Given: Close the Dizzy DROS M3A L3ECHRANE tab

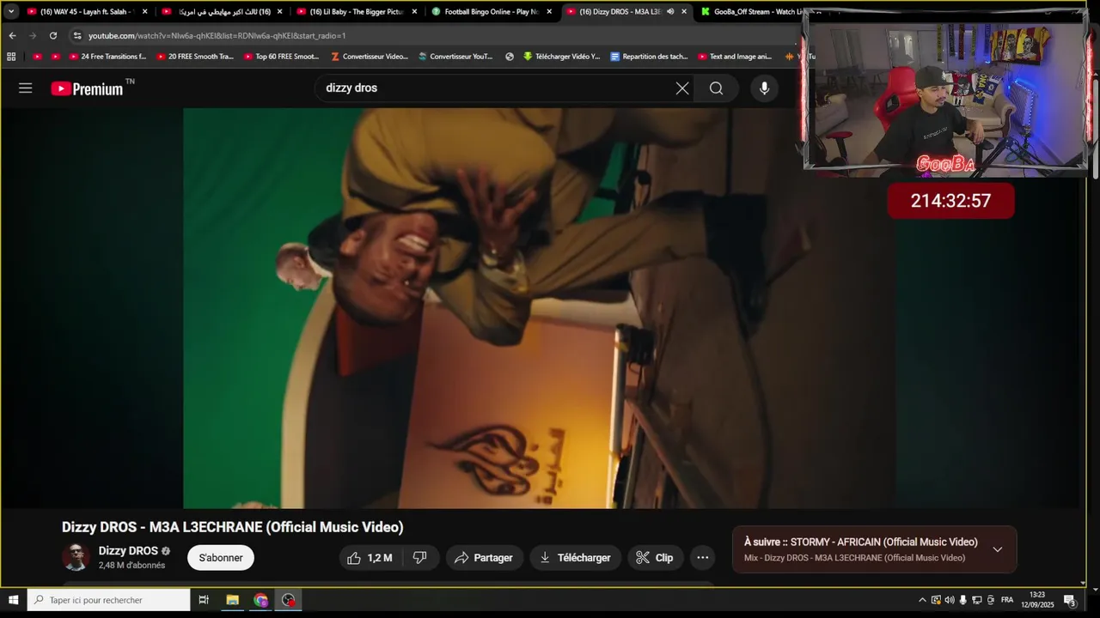Looking at the screenshot, I should pyautogui.click(x=684, y=11).
